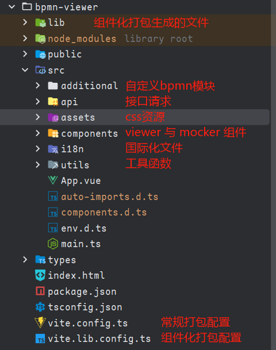Select the auto-imports.d.ts file
Image resolution: width=276 pixels, height=350 pixels.
pos(110,197)
